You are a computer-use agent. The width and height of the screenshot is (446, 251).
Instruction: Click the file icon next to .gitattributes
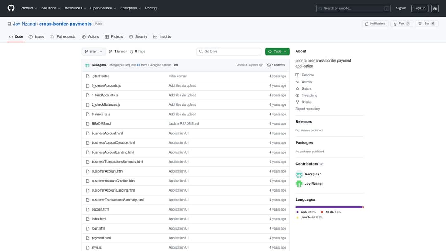(88, 76)
